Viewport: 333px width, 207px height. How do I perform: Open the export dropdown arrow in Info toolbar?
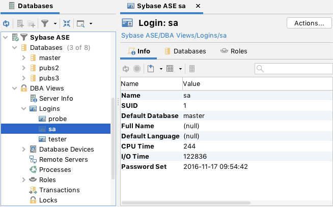tap(160, 69)
